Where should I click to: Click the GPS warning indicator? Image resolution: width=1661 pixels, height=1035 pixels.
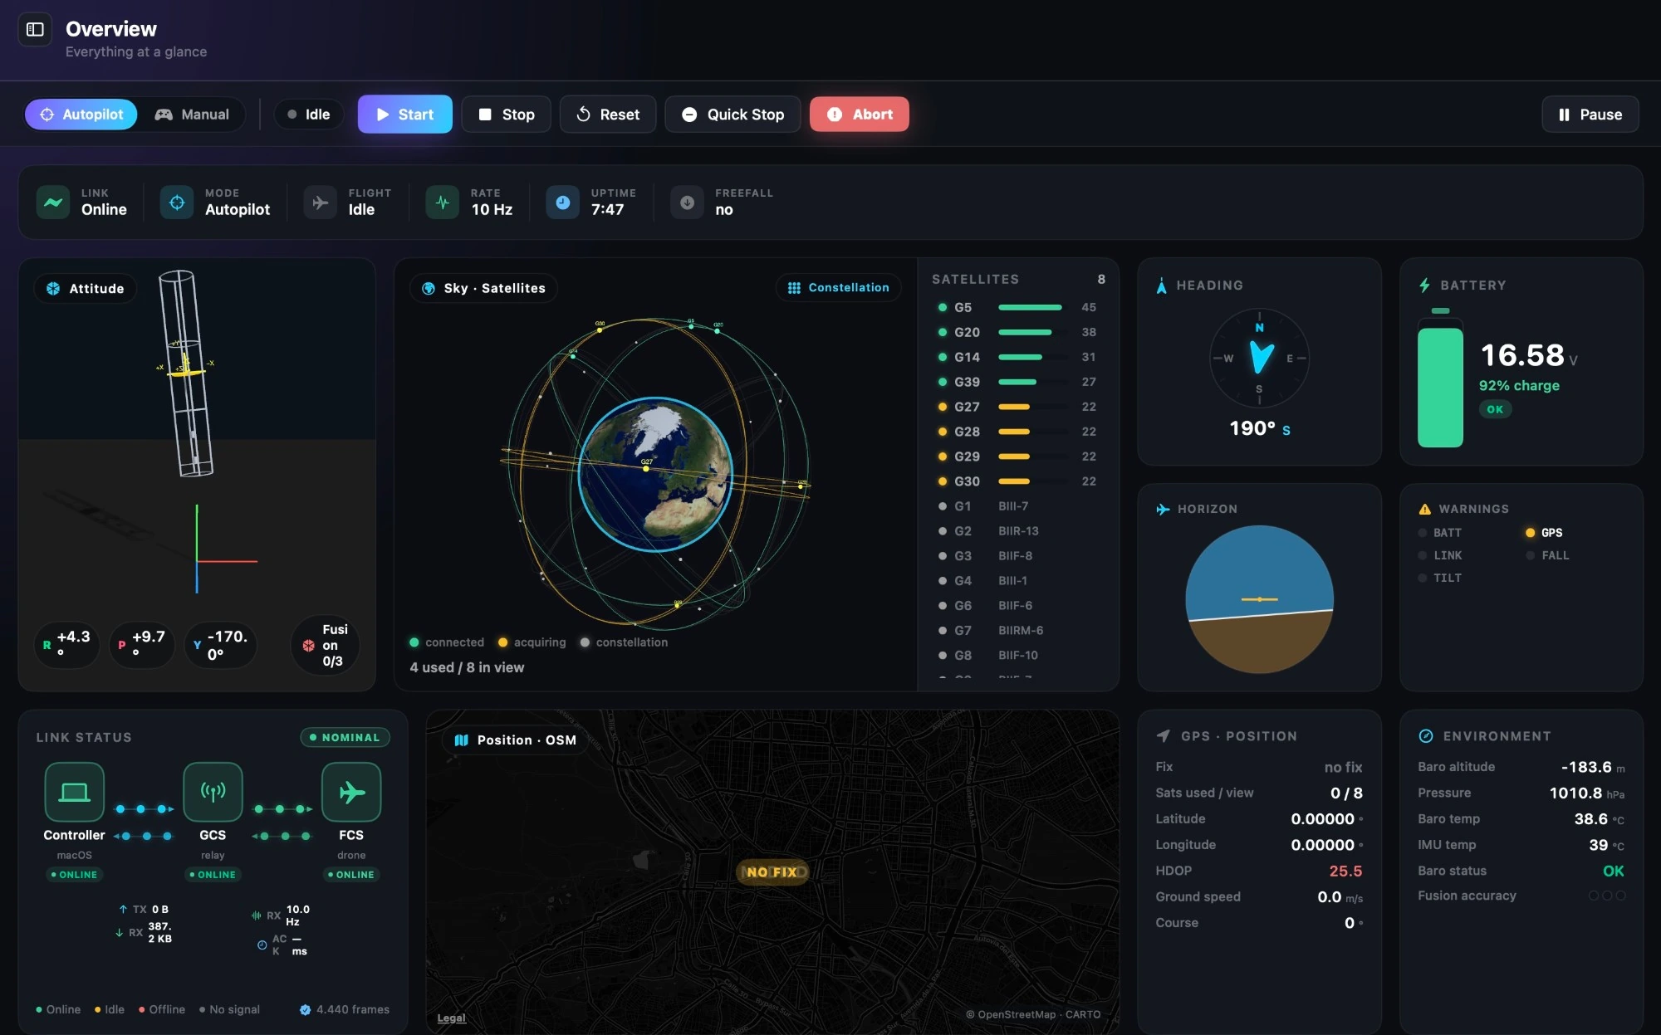pos(1544,533)
